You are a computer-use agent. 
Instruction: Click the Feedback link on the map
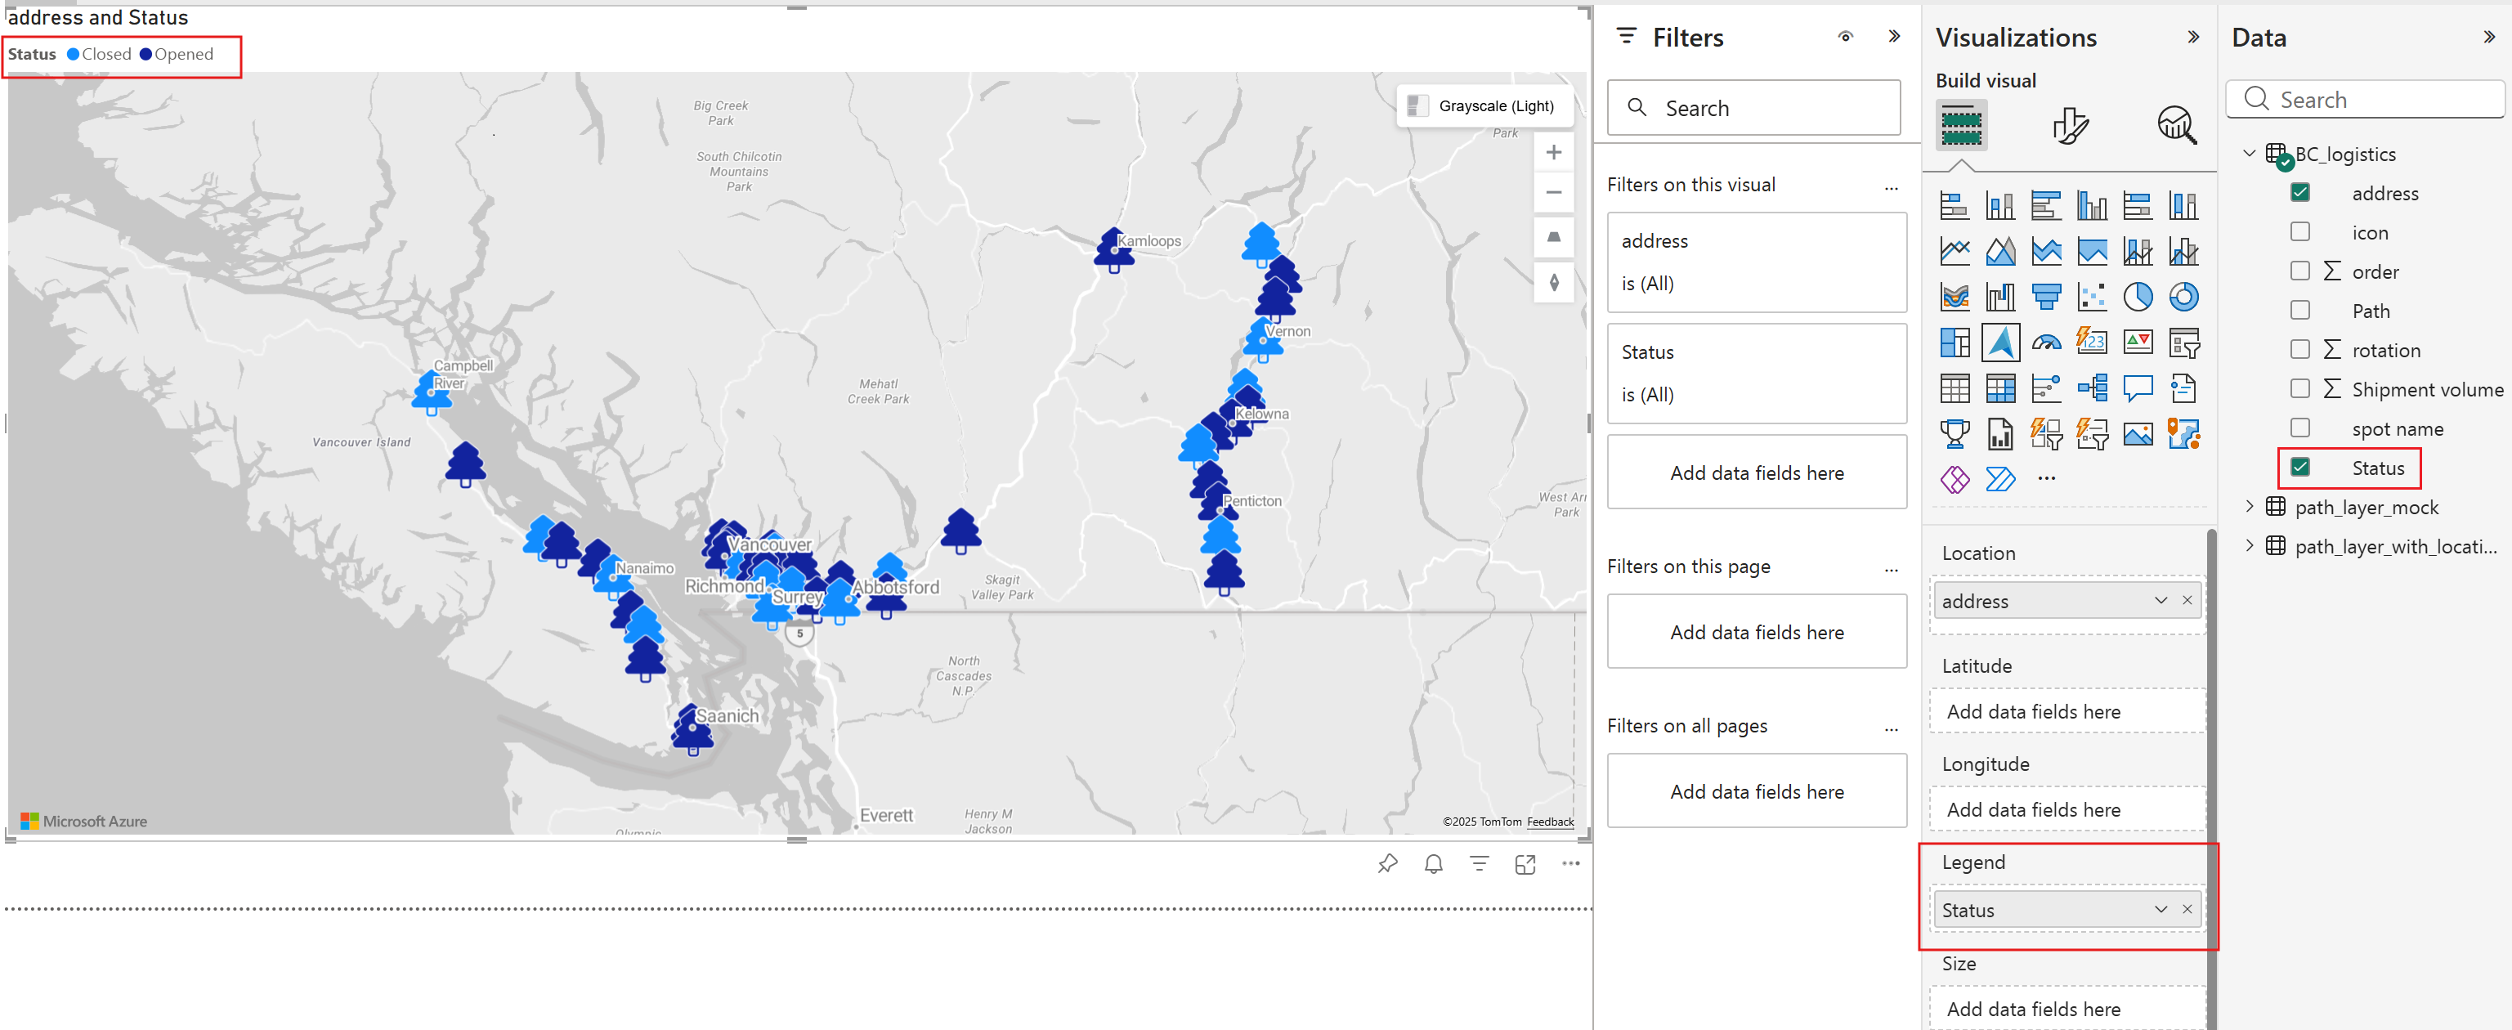tap(1550, 822)
